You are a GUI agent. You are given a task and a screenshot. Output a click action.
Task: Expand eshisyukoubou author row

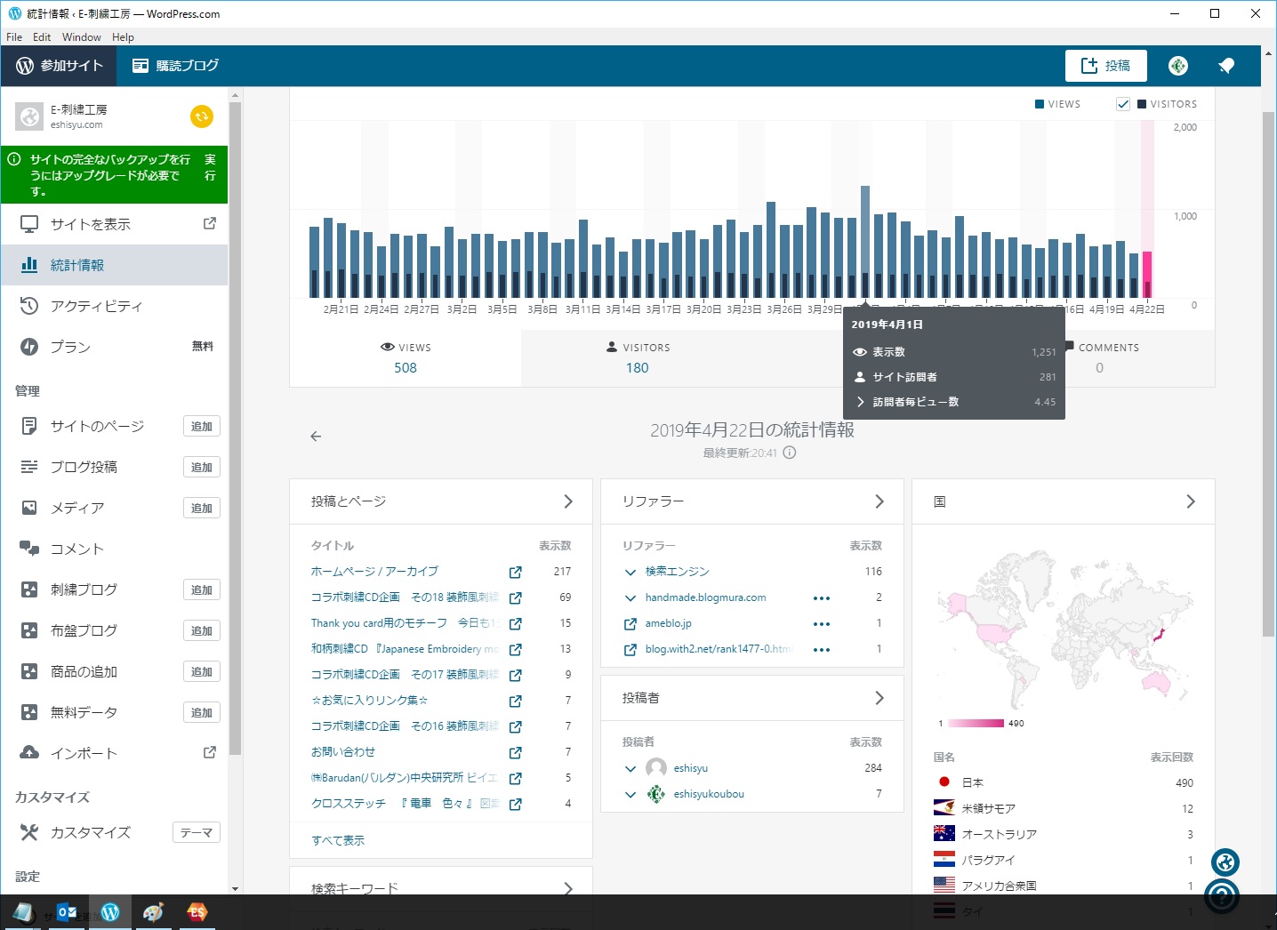pyautogui.click(x=630, y=795)
